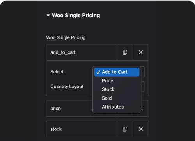Image resolution: width=195 pixels, height=141 pixels.
Task: Select the checked Add to Cart option
Action: click(x=117, y=72)
